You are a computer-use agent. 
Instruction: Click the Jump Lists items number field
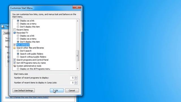[x=72, y=82]
